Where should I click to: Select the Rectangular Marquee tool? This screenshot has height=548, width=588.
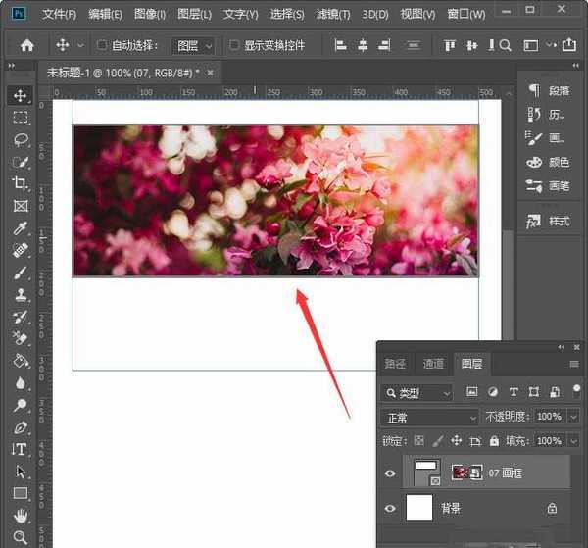[x=21, y=118]
